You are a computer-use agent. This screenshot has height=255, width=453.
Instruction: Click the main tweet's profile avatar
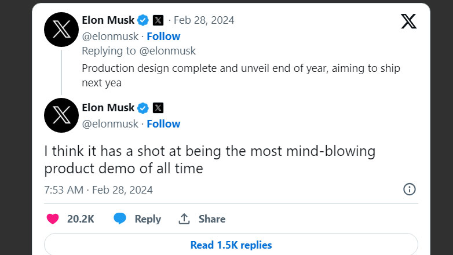(61, 115)
